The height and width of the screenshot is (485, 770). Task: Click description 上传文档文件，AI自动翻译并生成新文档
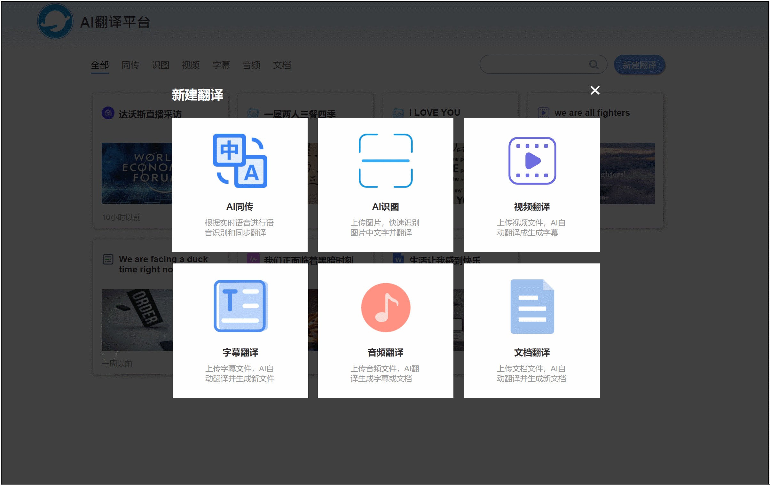coord(531,373)
